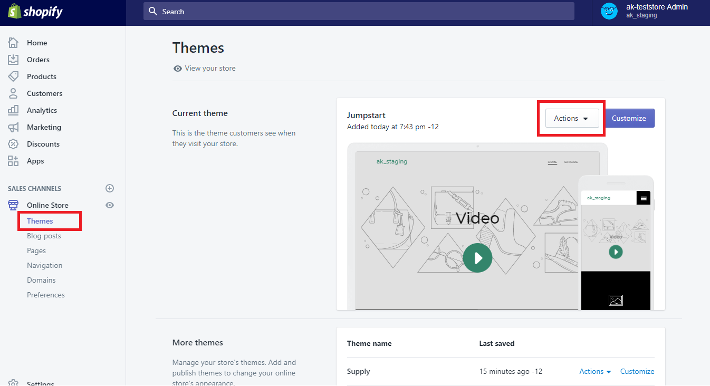Click image placeholder in mobile preview
Viewport: 710px width, 386px height.
coord(616,300)
